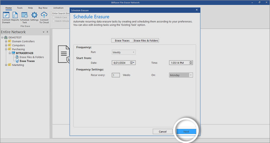Click the Erase Files & Folders tree icon
Viewport: 270px width, 143px height.
tap(17, 57)
